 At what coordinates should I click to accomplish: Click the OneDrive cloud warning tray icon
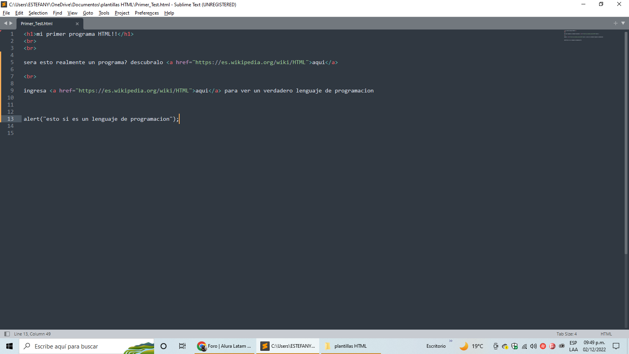tap(505, 346)
